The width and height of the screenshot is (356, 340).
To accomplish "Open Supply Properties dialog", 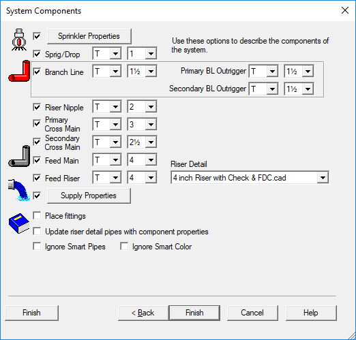I will [x=89, y=196].
